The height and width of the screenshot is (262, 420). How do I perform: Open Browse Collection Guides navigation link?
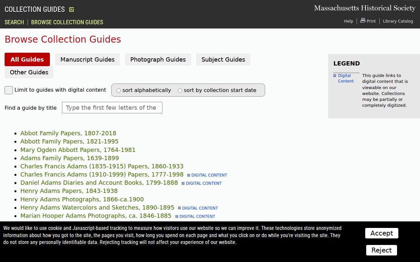point(67,22)
